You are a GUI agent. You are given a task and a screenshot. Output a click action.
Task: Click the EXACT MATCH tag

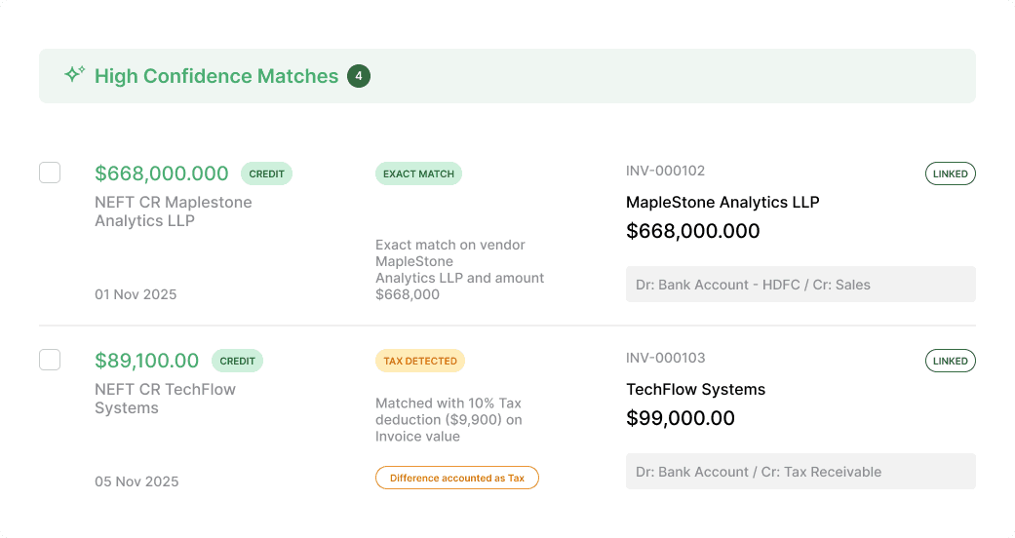(x=418, y=173)
